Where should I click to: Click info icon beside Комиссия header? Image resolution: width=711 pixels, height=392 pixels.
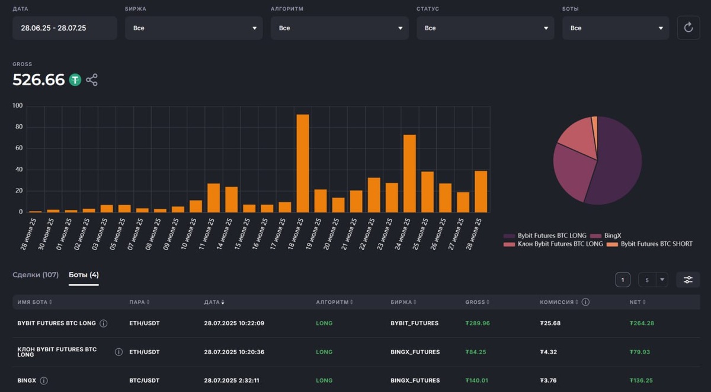pyautogui.click(x=585, y=302)
